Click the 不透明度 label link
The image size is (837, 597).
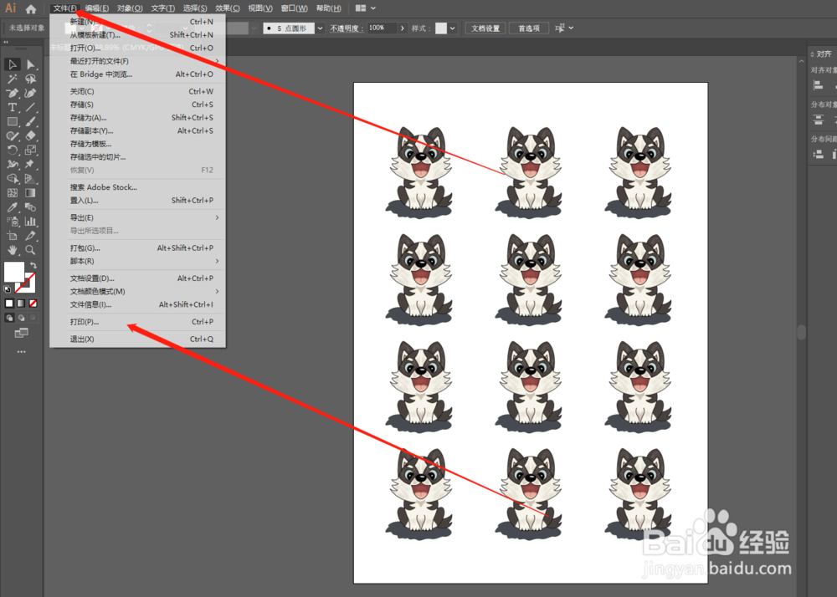point(347,28)
